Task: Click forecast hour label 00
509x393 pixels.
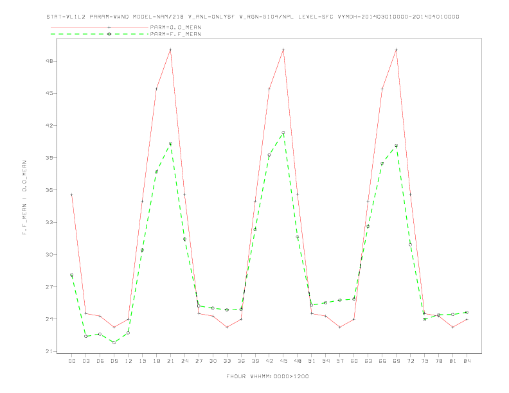Action: 72,361
